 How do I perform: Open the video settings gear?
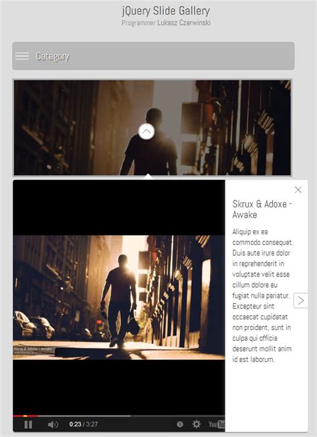coord(197,424)
